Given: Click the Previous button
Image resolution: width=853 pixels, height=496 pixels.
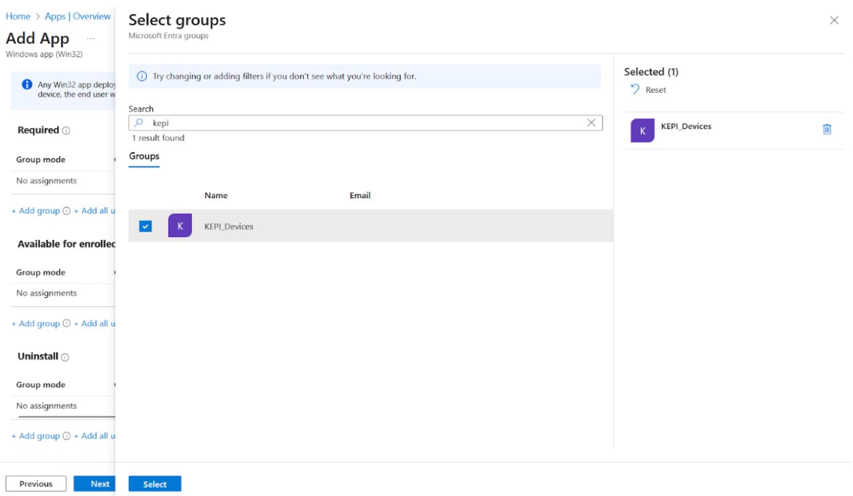Looking at the screenshot, I should (35, 484).
